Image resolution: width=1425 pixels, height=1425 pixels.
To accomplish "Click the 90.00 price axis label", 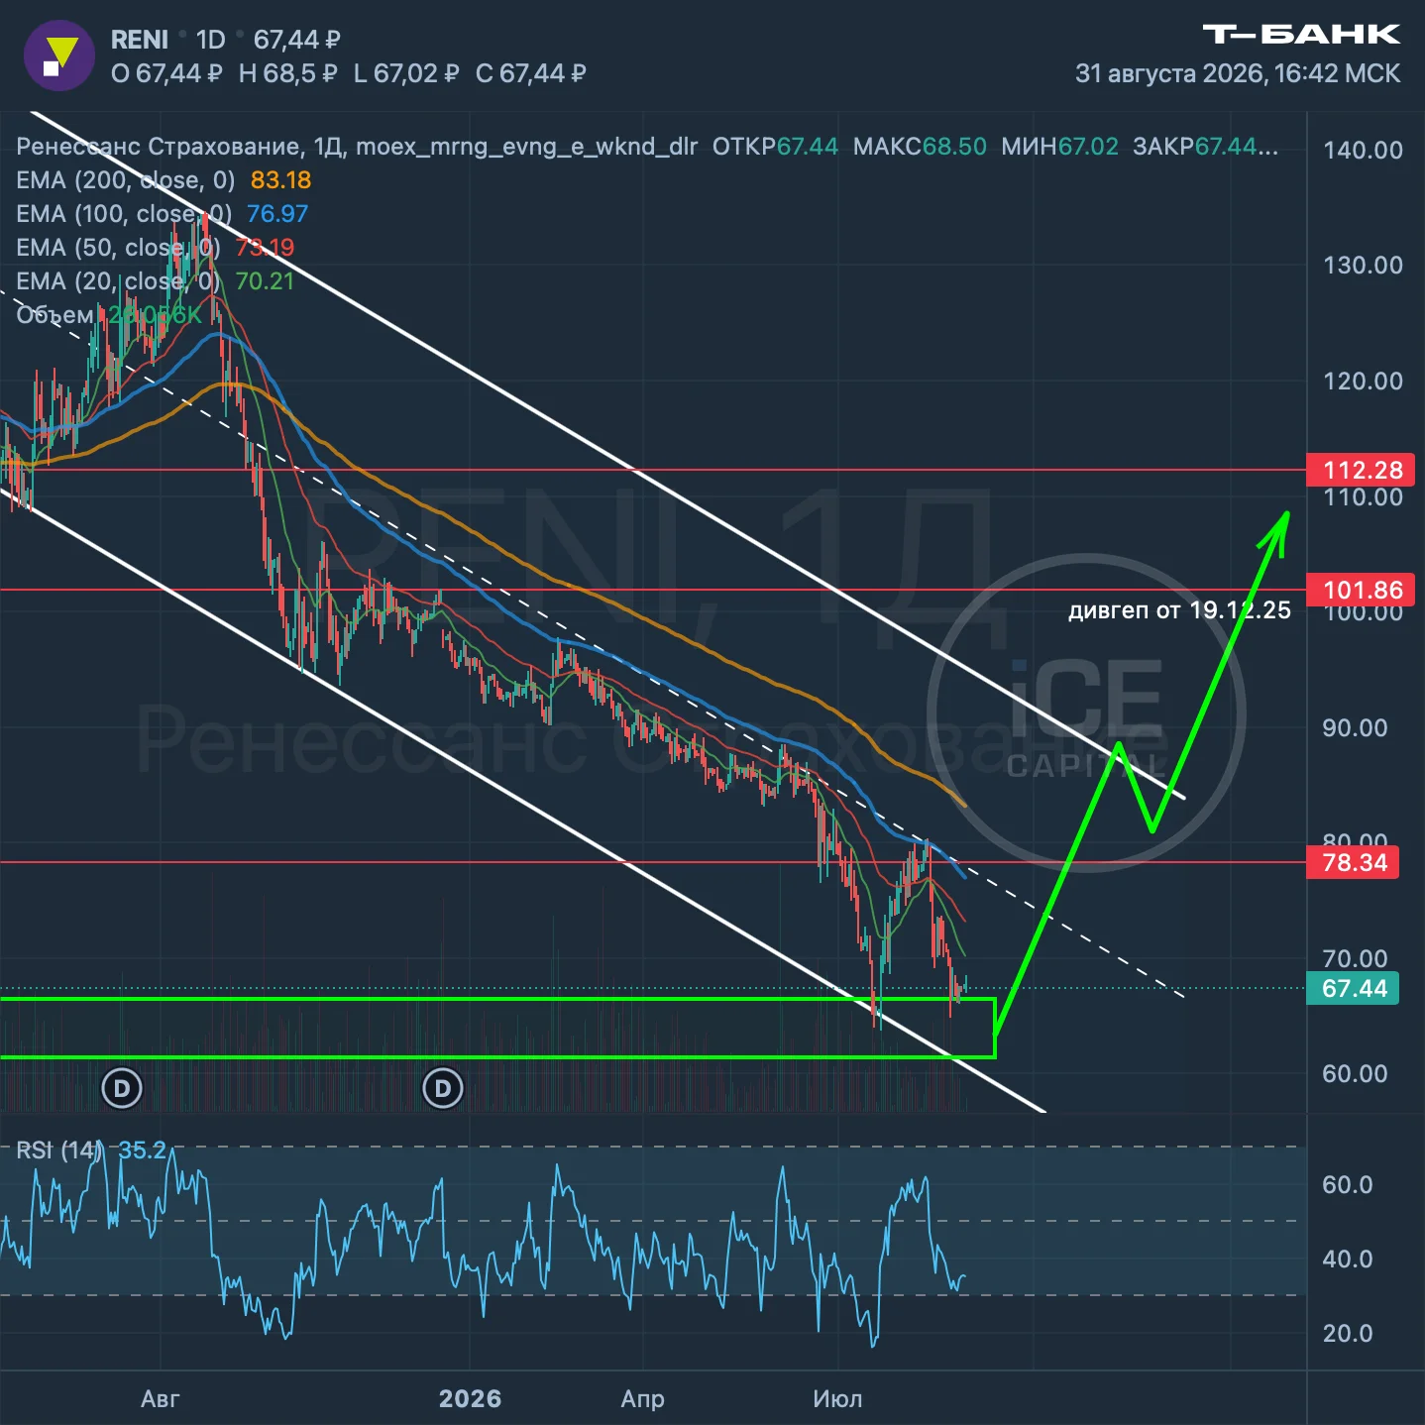I will 1356,728.
